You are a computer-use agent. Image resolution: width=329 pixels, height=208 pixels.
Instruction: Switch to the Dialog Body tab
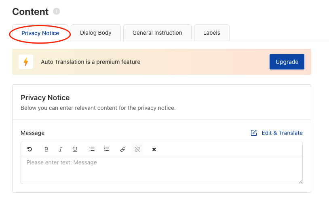pos(96,33)
